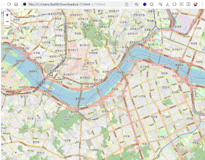Bookmark this page with the star icon
The width and height of the screenshot is (205, 160).
[136, 4]
